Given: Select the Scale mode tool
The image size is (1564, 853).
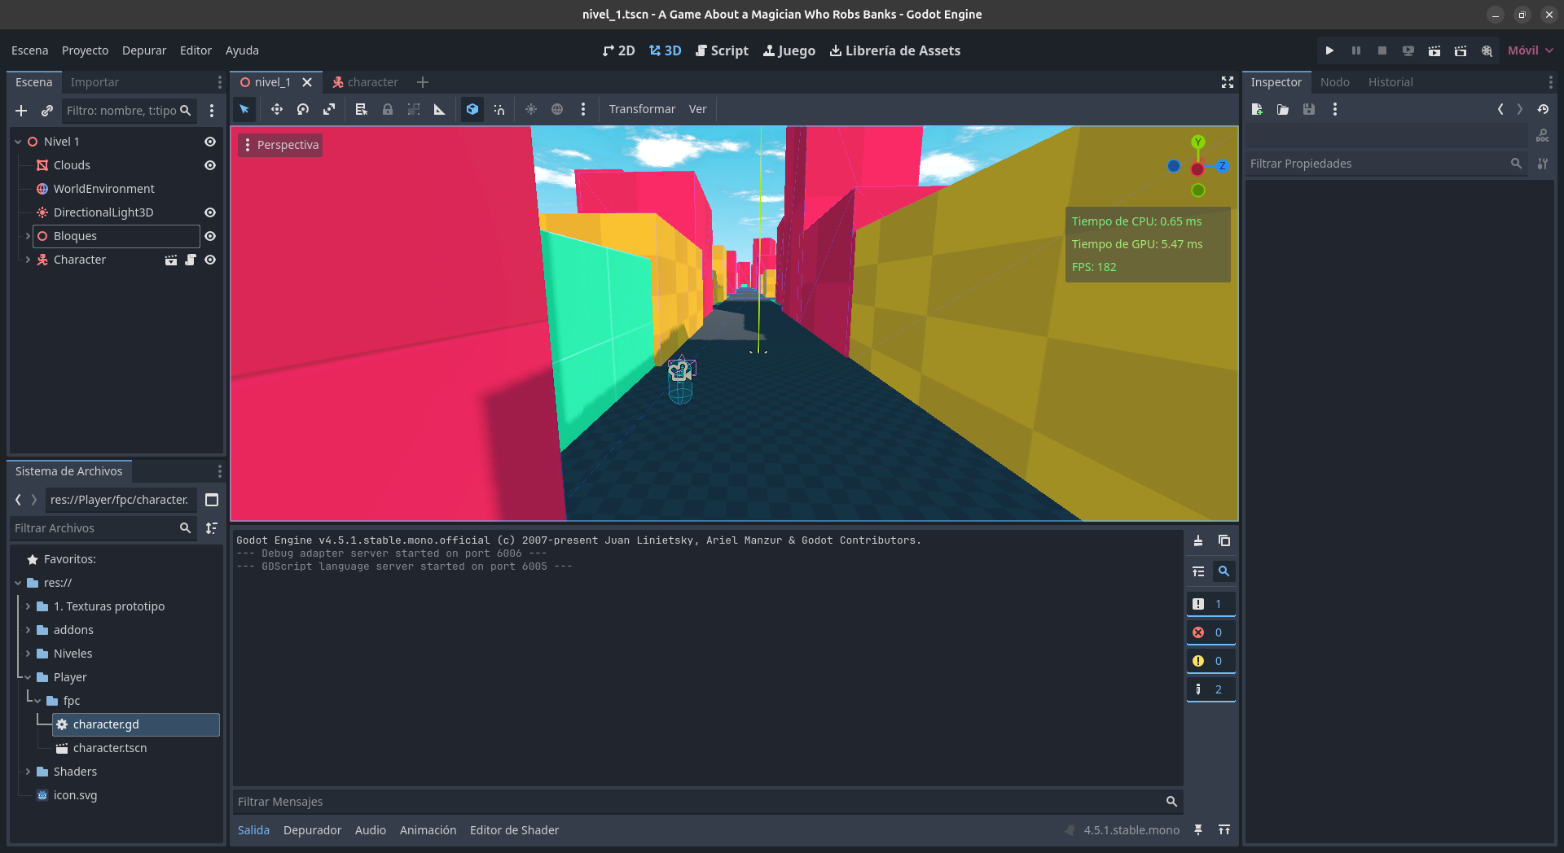Looking at the screenshot, I should pos(329,109).
